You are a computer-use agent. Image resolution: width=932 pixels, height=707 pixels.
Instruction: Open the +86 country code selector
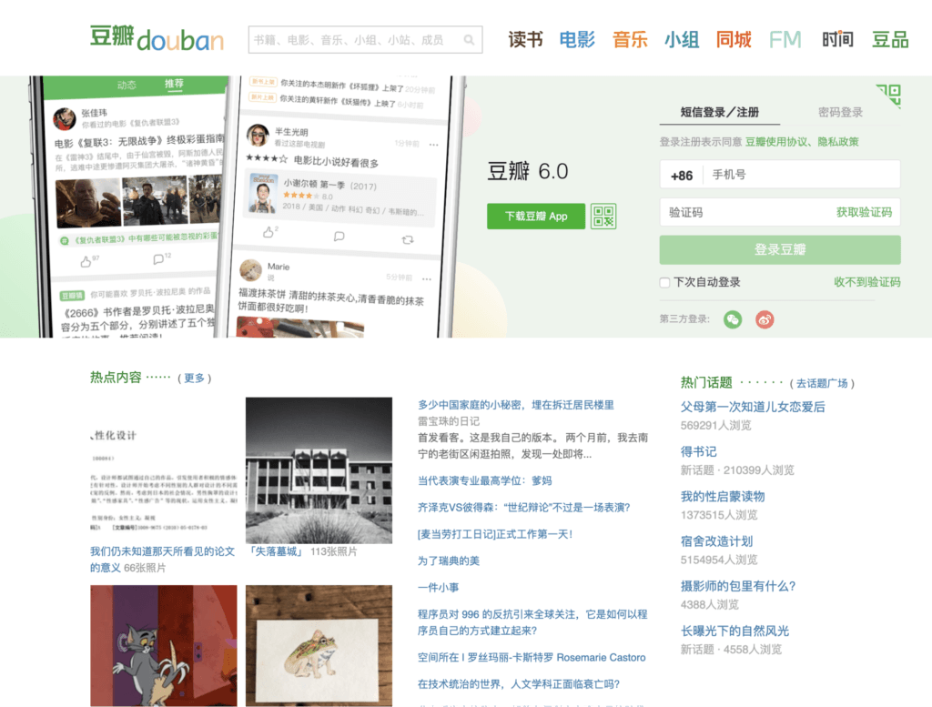tap(682, 176)
